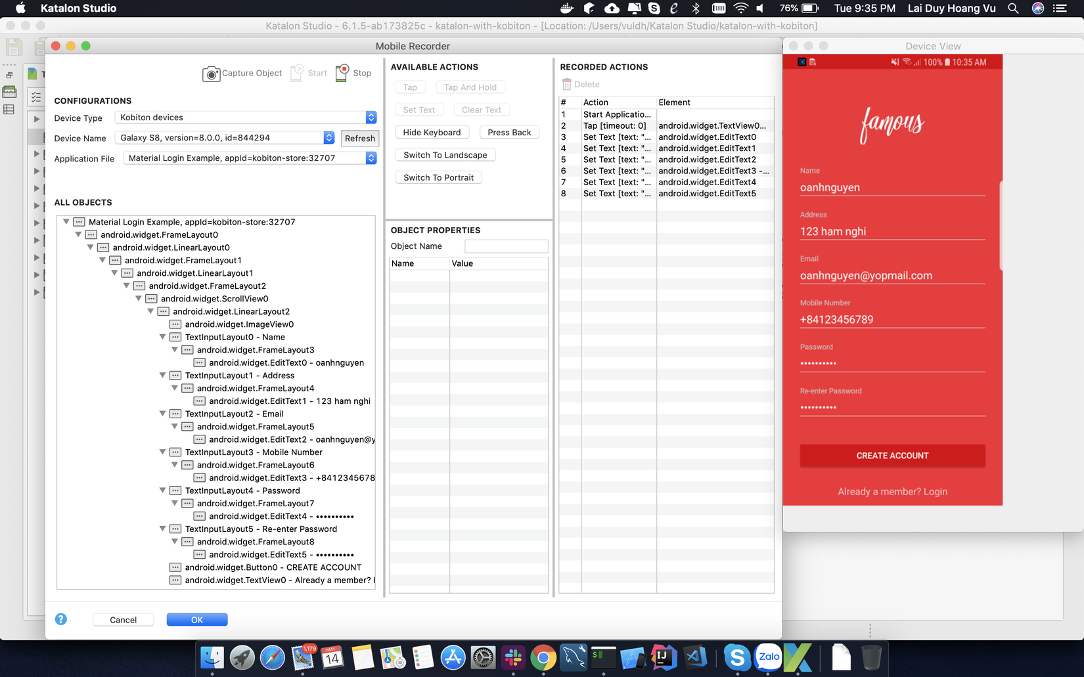Image resolution: width=1084 pixels, height=677 pixels.
Task: Click Switch To Portrait
Action: [x=438, y=177]
